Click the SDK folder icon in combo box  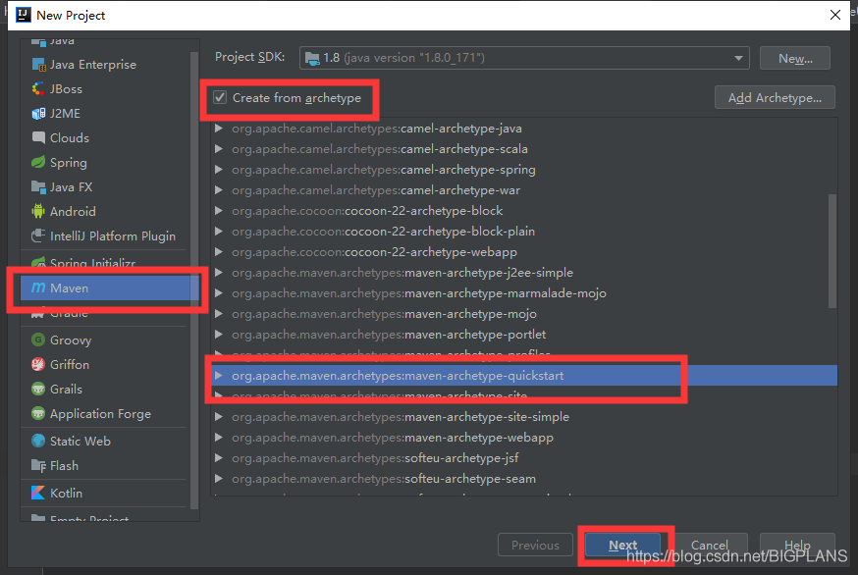click(312, 58)
